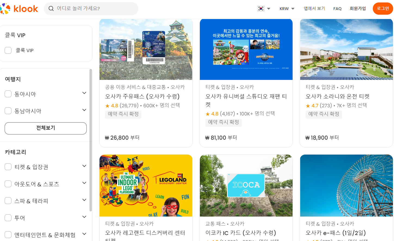Click the Solaniwa Onsen garden thumbnail
The height and width of the screenshot is (241, 394).
click(x=346, y=49)
